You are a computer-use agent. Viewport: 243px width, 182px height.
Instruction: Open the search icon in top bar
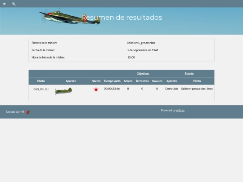click(14, 4)
